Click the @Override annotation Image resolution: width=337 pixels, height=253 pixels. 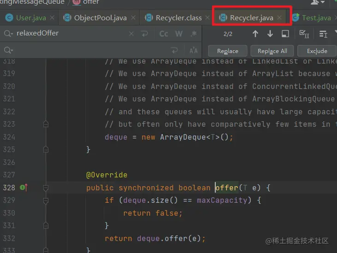(x=106, y=175)
